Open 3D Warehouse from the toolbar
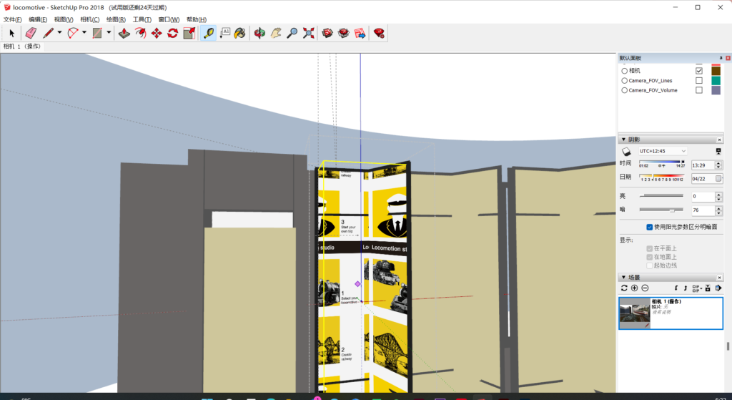Viewport: 732px width, 400px height. (x=327, y=33)
